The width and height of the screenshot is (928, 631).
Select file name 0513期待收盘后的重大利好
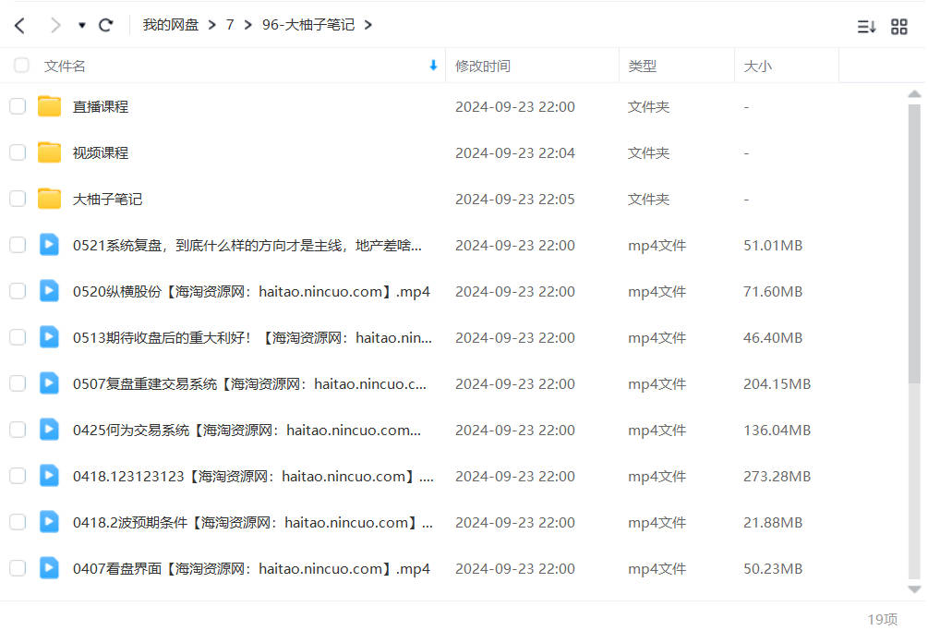click(x=252, y=337)
